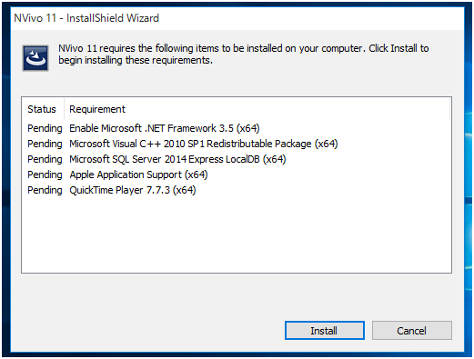Click the Status column header
The width and height of the screenshot is (474, 359).
click(43, 109)
